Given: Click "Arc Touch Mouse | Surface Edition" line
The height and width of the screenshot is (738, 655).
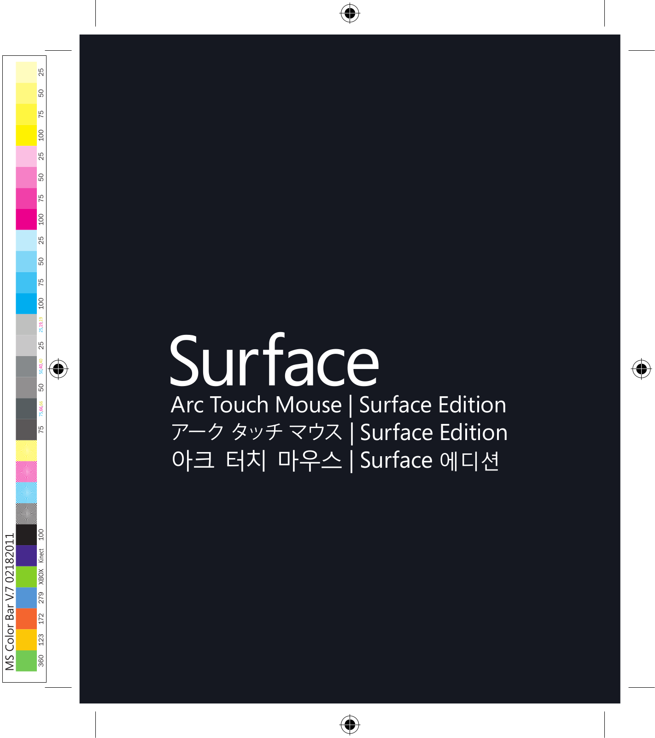Looking at the screenshot, I should click(x=339, y=405).
